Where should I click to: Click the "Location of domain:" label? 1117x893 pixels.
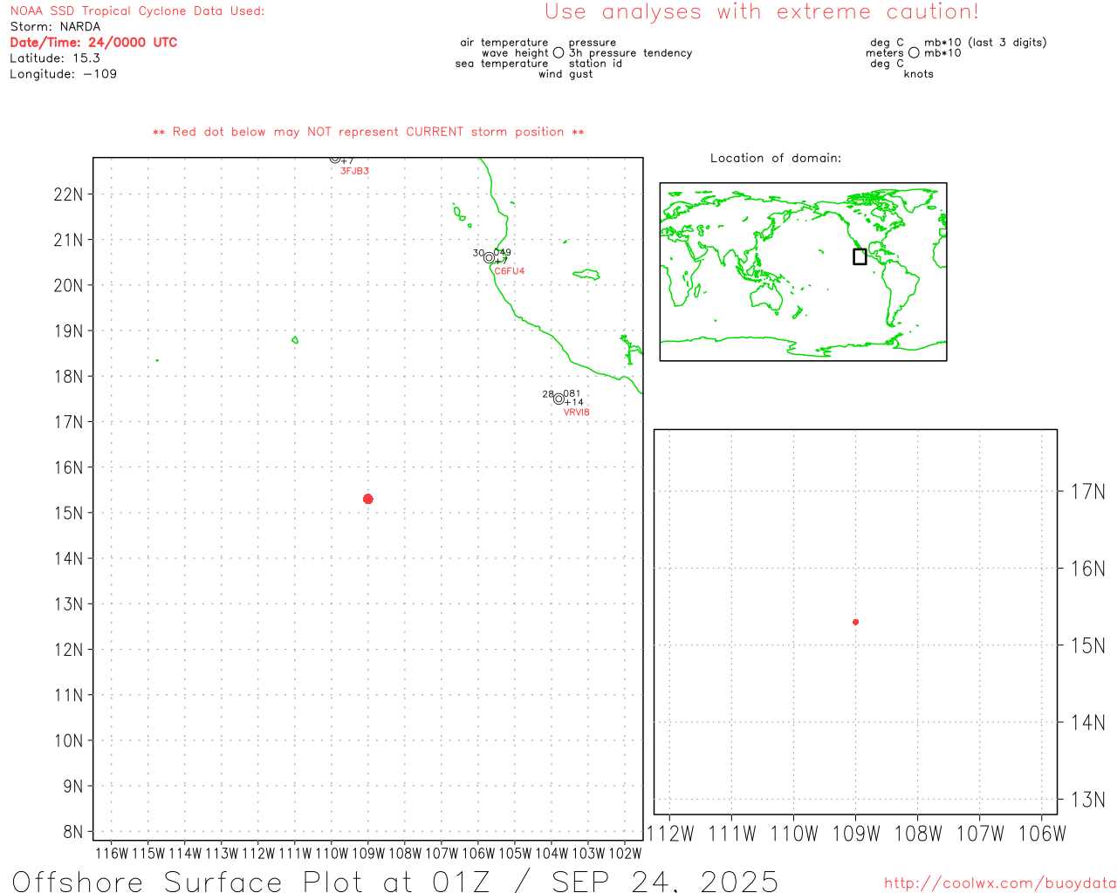[775, 159]
